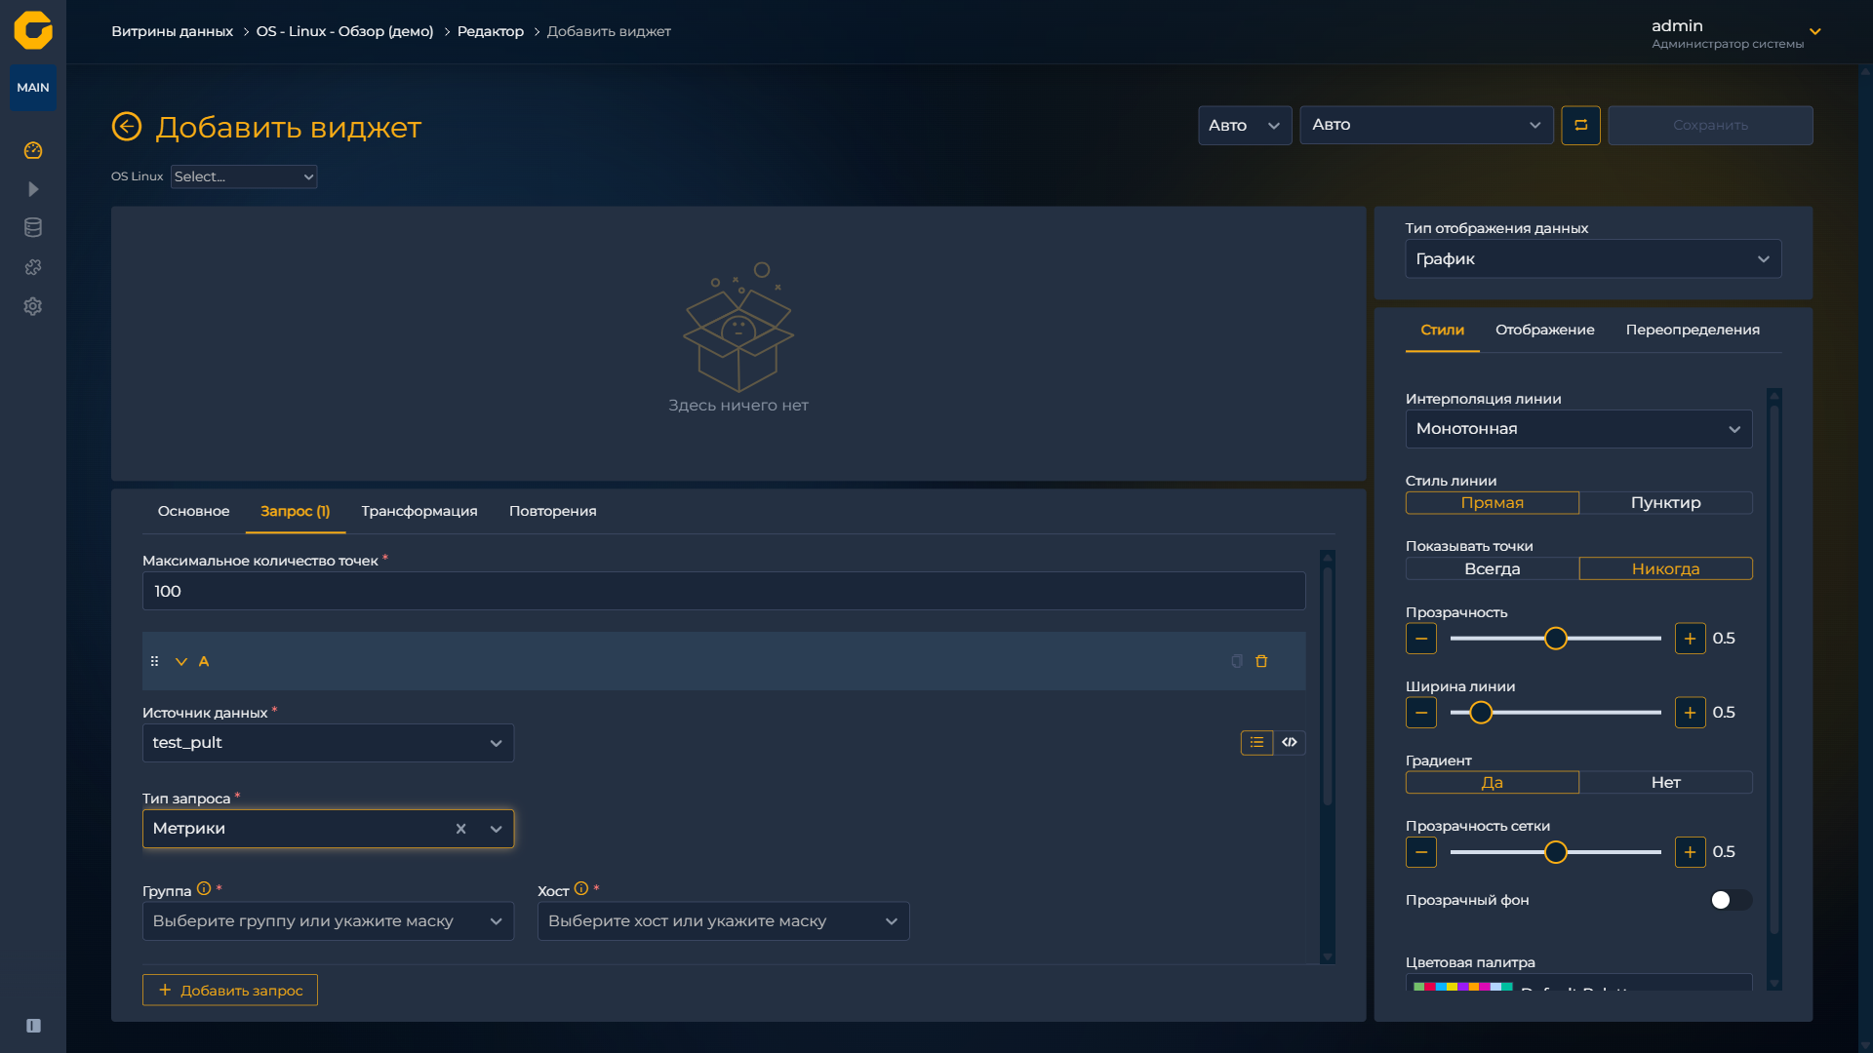Image resolution: width=1873 pixels, height=1053 pixels.
Task: Collapse query A with chevron
Action: 180,661
